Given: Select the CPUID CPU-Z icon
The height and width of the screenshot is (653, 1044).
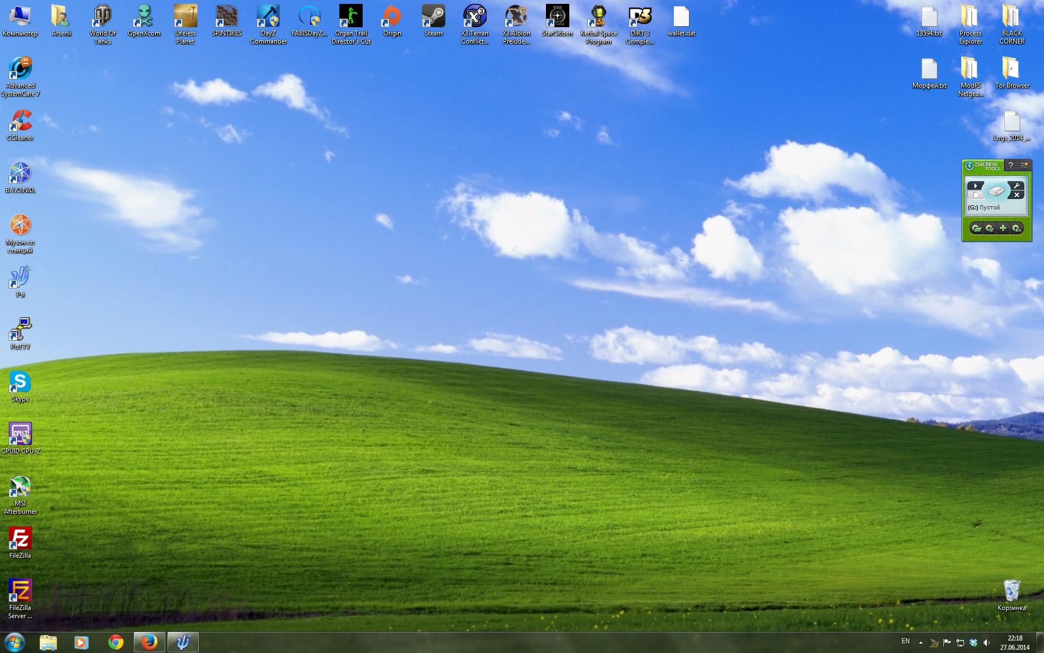Looking at the screenshot, I should tap(20, 439).
